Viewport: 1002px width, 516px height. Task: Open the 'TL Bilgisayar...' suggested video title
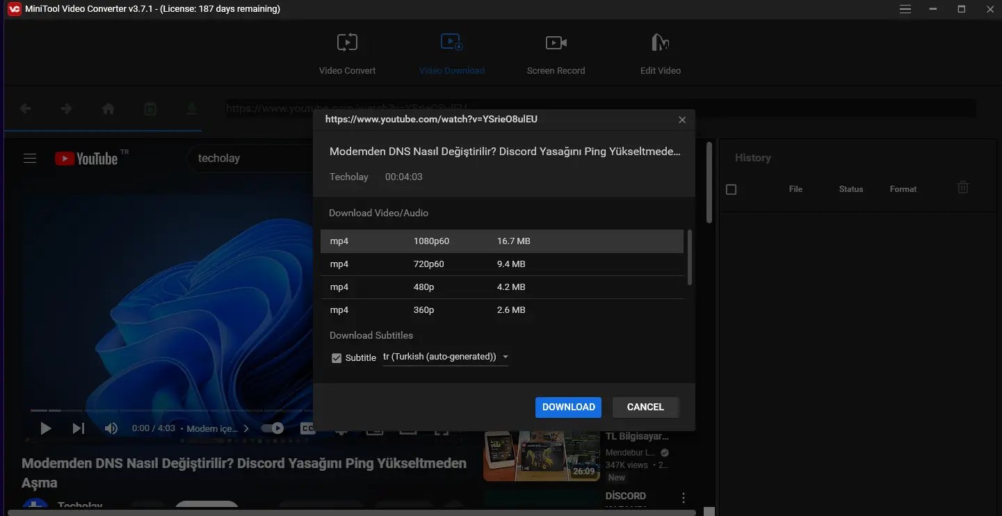(x=637, y=437)
